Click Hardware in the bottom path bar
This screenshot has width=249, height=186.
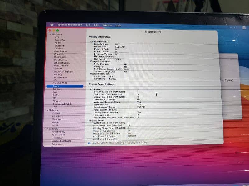(133, 143)
